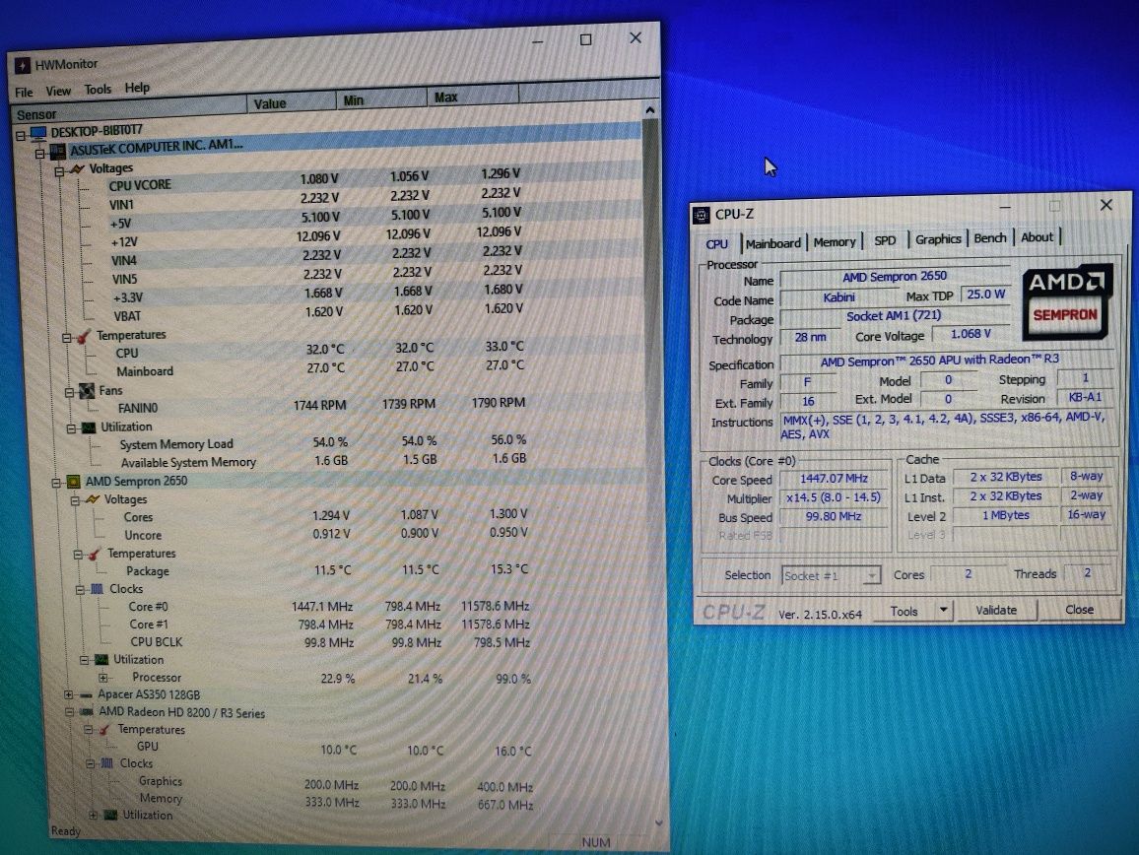Viewport: 1139px width, 855px height.
Task: Collapse the ASUSTeK Voltages group
Action: point(59,172)
